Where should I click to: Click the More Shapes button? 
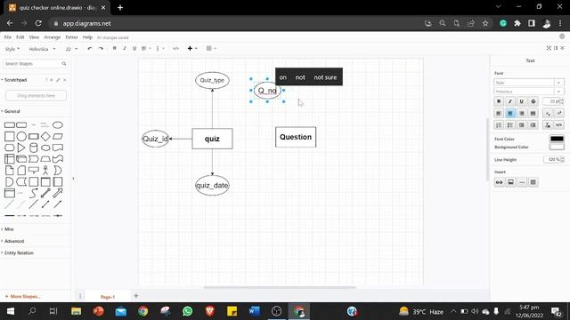point(22,297)
